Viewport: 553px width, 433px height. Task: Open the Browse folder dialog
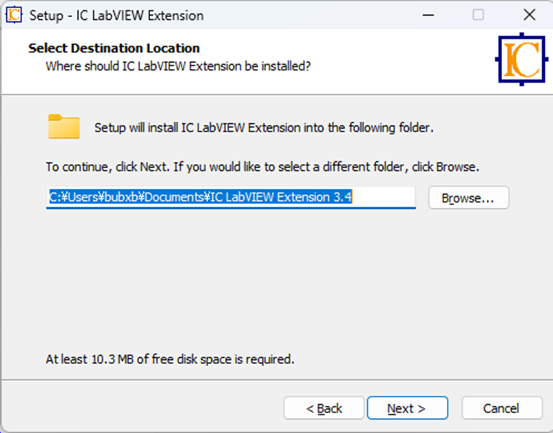pos(468,198)
